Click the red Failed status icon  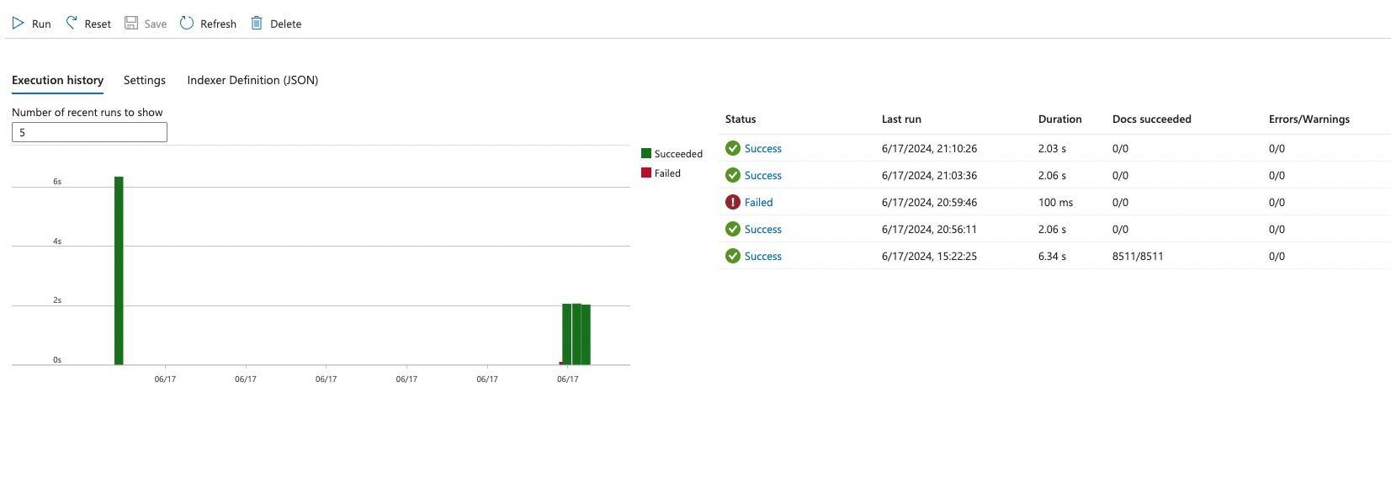(733, 202)
